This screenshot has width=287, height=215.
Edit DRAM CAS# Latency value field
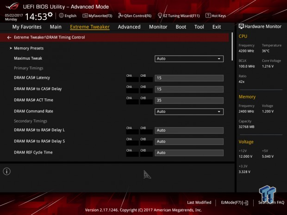[x=189, y=78]
